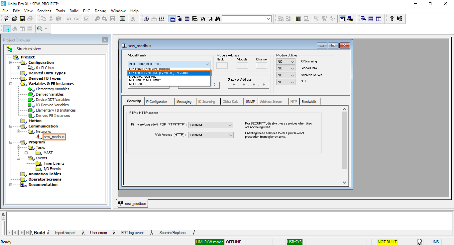Click the triple-module icon left of simulation icon
This screenshot has height=245, width=454.
(x=342, y=19)
